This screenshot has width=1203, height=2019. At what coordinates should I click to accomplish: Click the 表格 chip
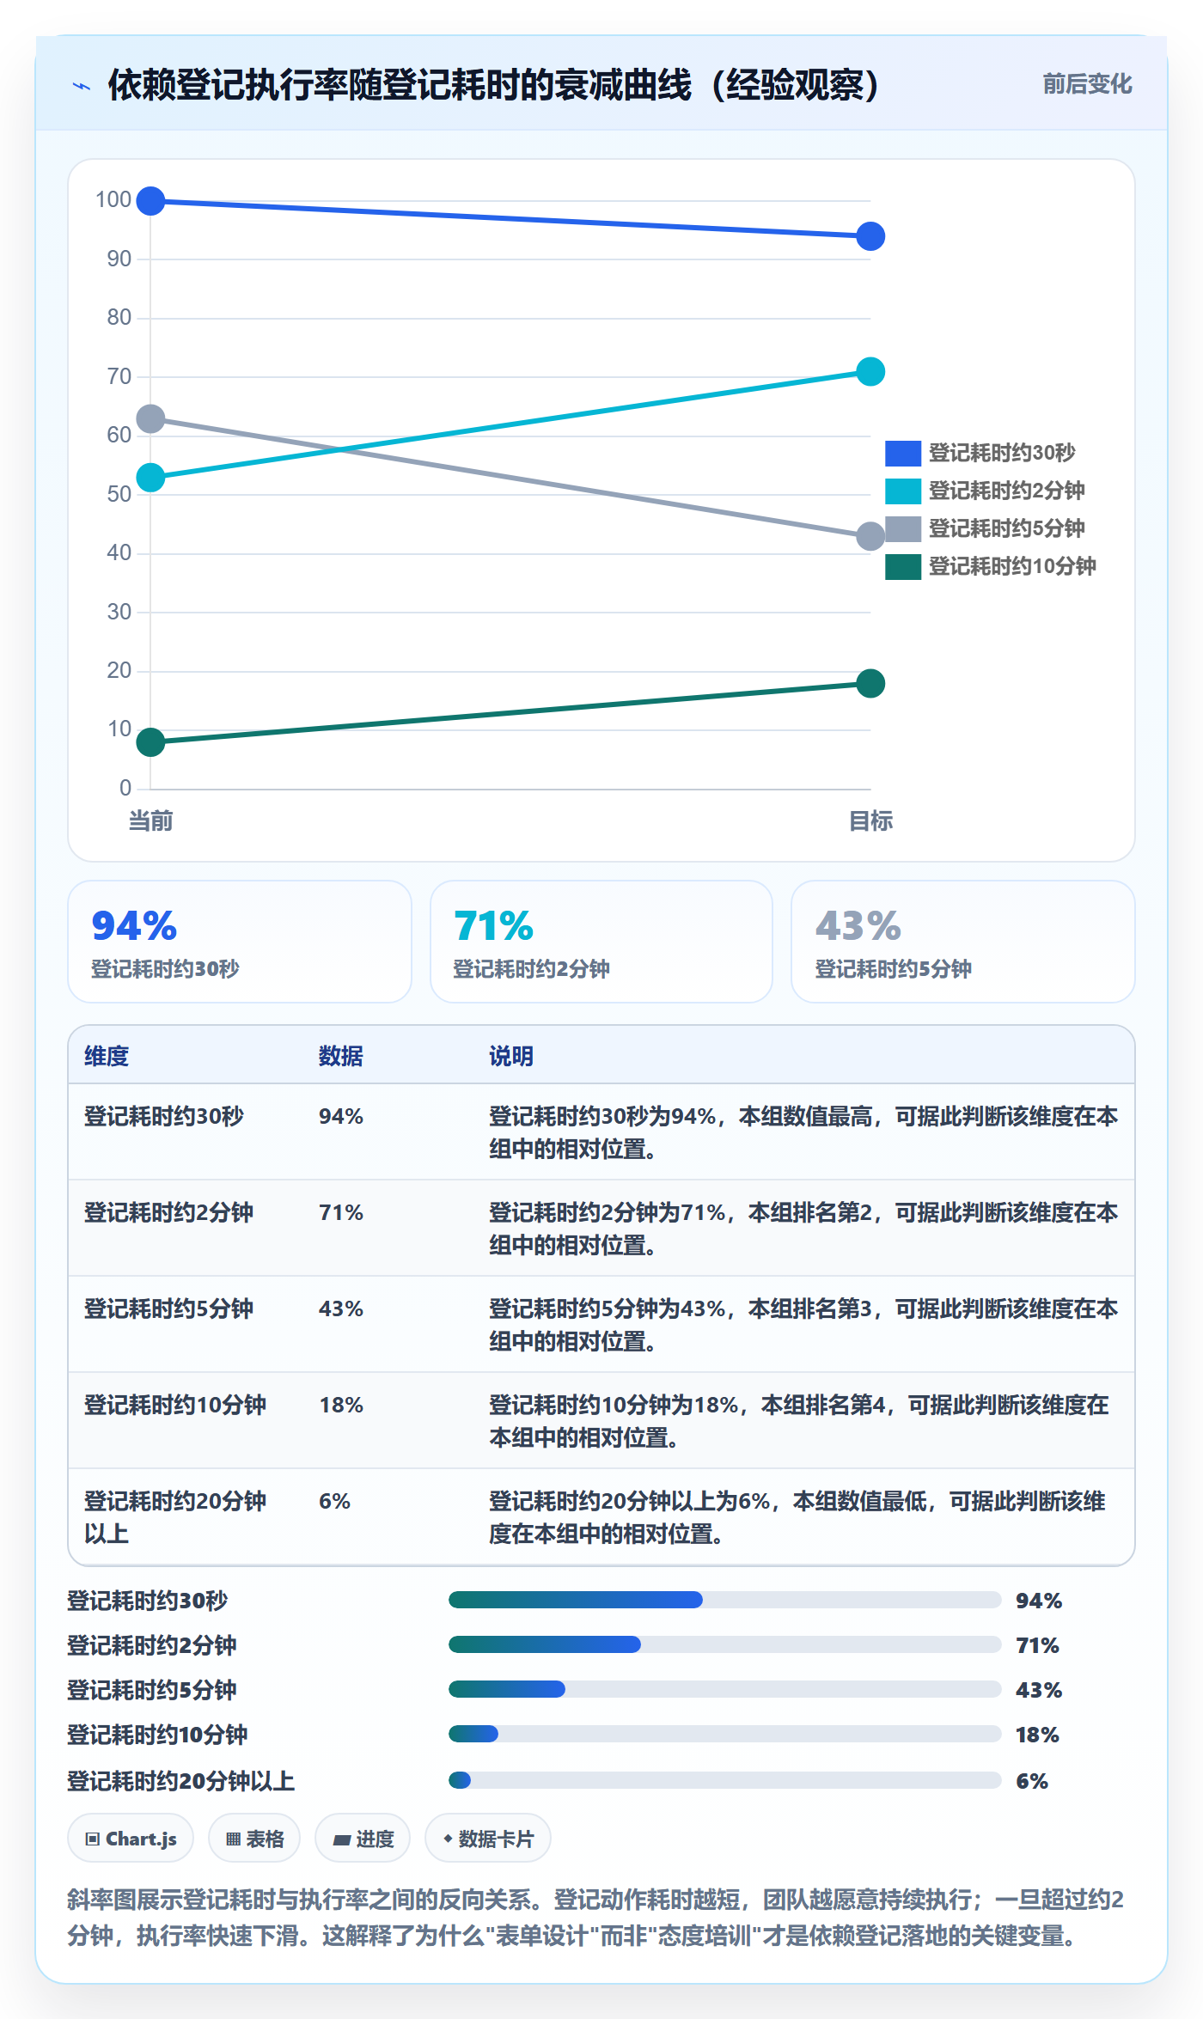coord(254,1839)
